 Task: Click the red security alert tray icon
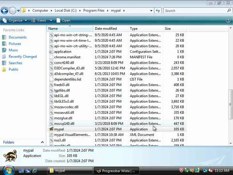pyautogui.click(x=181, y=170)
